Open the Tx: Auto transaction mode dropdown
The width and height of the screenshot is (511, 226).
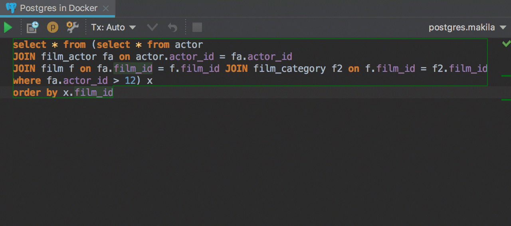point(113,28)
